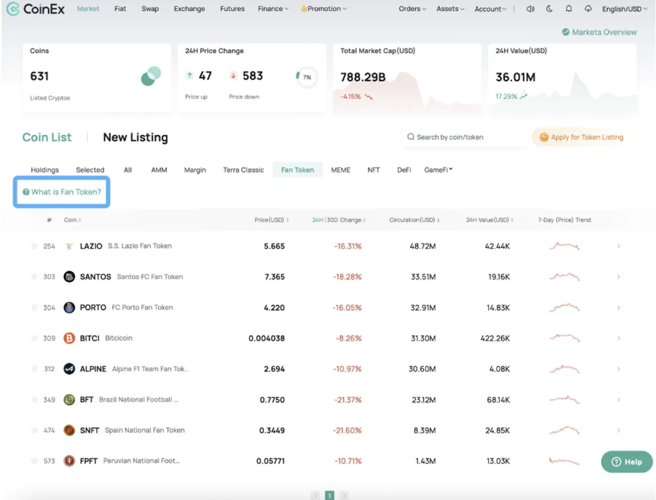Star the BFT row
Viewport: 656px width, 500px height.
click(x=34, y=399)
